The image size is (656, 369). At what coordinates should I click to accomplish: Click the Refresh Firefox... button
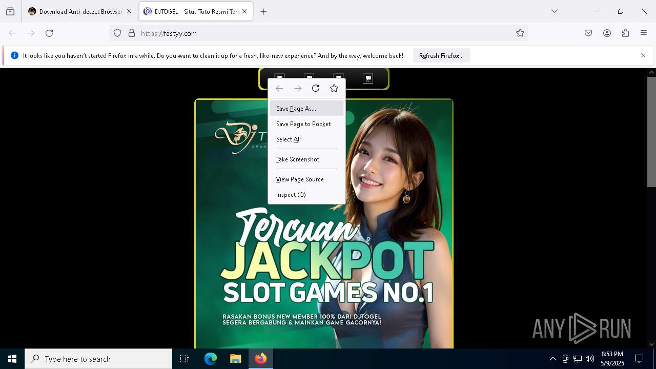coord(441,55)
